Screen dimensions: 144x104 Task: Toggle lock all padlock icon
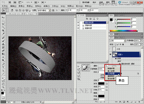click(123, 44)
